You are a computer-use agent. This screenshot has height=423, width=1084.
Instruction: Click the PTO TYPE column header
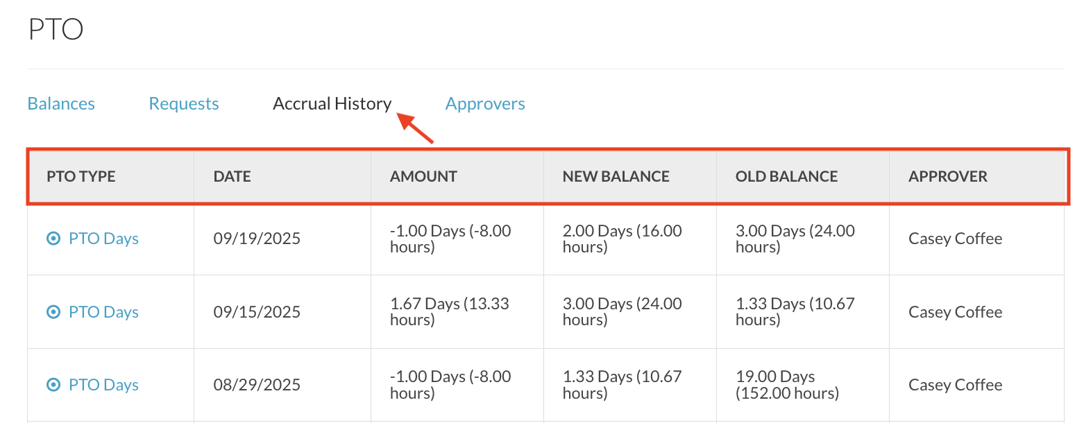(x=81, y=176)
